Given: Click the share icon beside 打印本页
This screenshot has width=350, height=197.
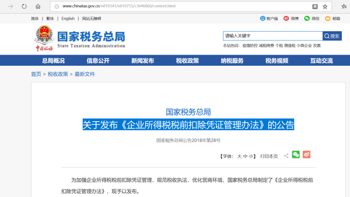Looking at the screenshot, I should point(286,156).
